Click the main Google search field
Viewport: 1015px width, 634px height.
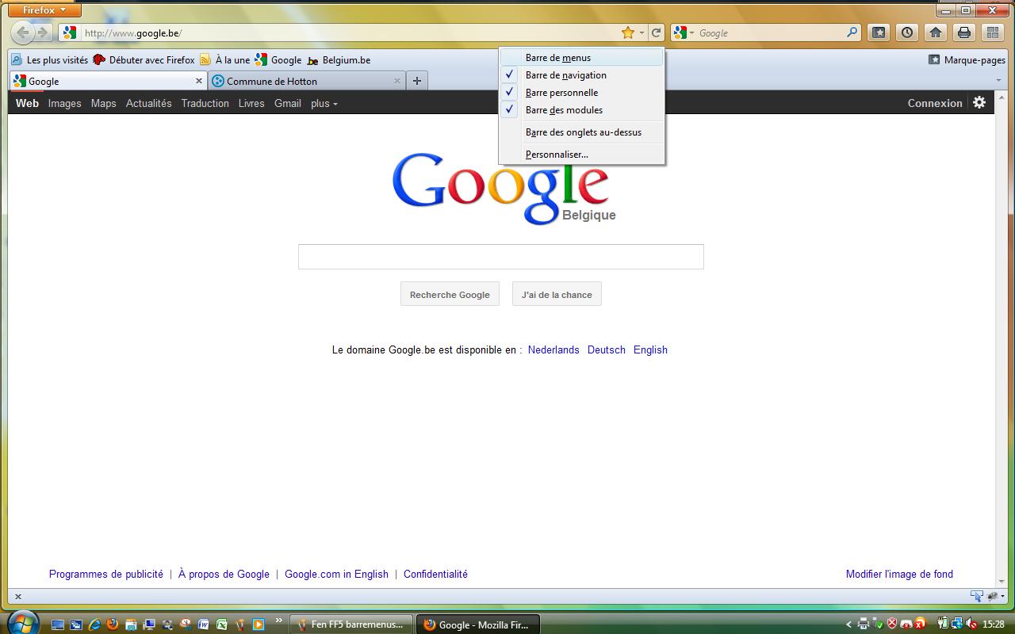500,257
